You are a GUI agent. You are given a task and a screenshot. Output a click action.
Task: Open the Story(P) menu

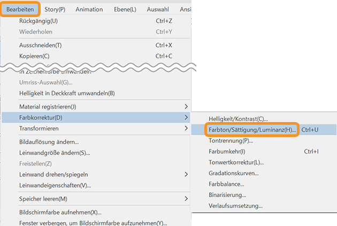coord(55,9)
